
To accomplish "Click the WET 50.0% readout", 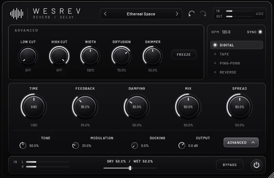I will [143, 162].
